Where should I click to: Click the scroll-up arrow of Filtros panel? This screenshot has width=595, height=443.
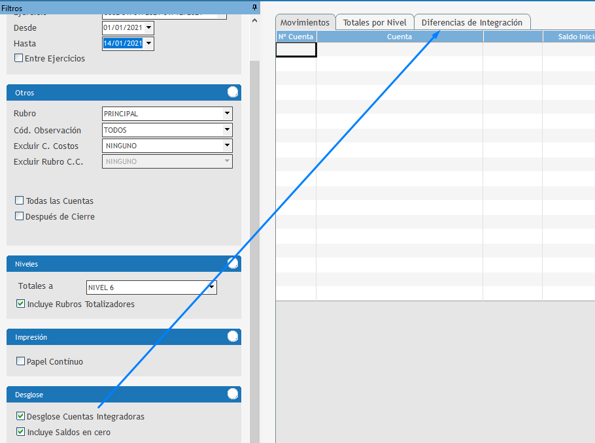(x=254, y=20)
